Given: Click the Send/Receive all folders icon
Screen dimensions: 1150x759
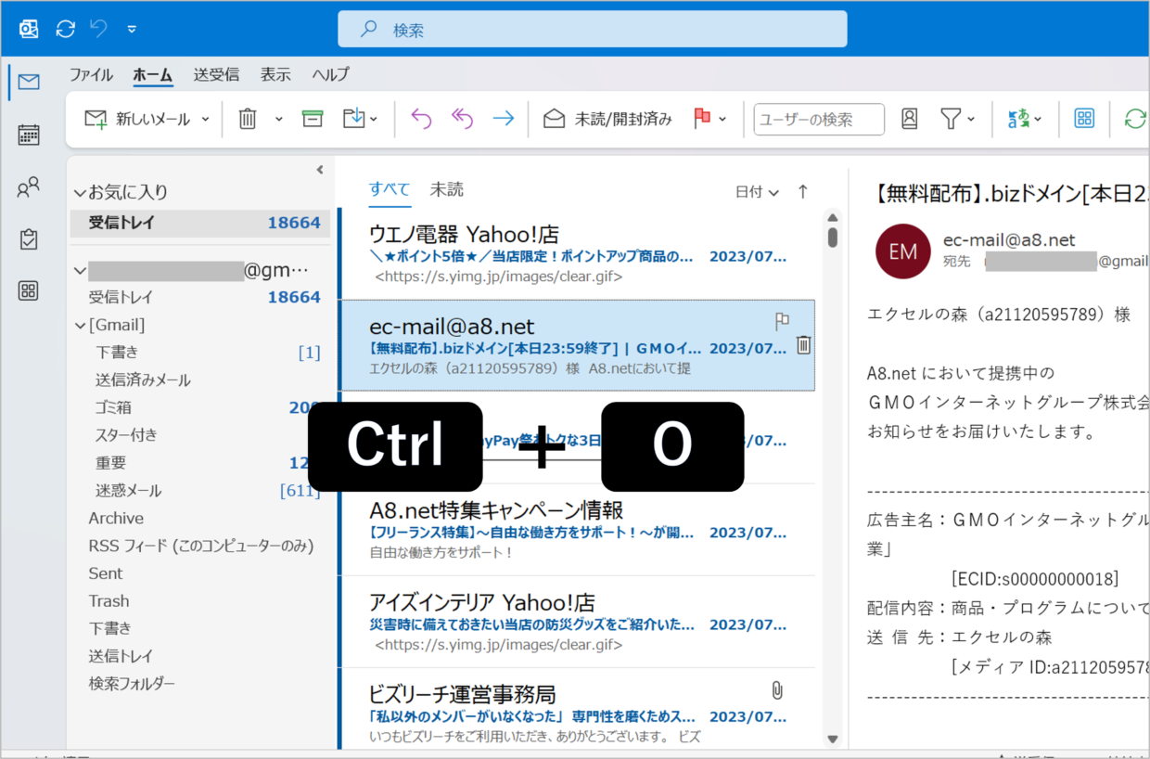Looking at the screenshot, I should click(x=65, y=29).
